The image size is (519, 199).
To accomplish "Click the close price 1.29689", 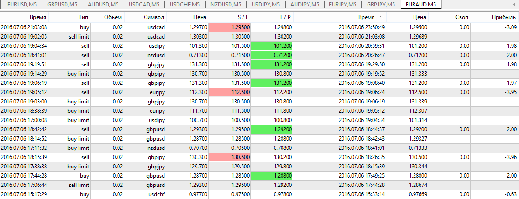I will (418, 37).
